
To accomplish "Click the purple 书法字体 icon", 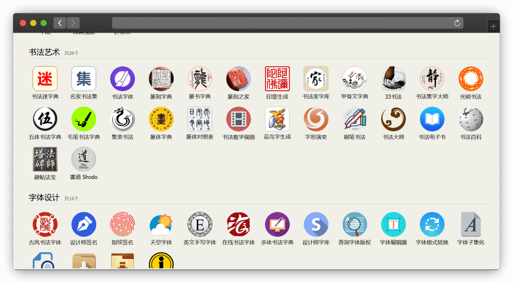I will point(122,79).
